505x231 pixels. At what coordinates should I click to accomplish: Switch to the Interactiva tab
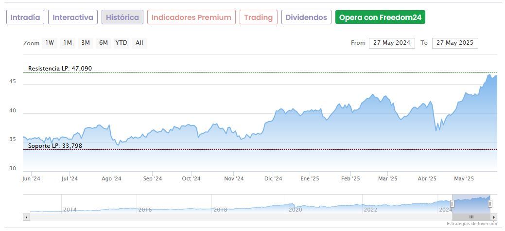pos(73,18)
